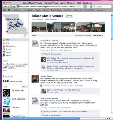Click the add bookmark plus button
The image size is (113, 120).
(14, 7)
